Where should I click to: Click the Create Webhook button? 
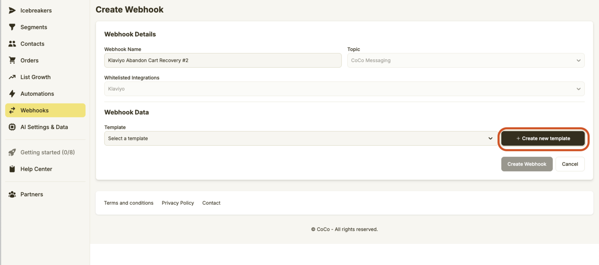coord(526,164)
